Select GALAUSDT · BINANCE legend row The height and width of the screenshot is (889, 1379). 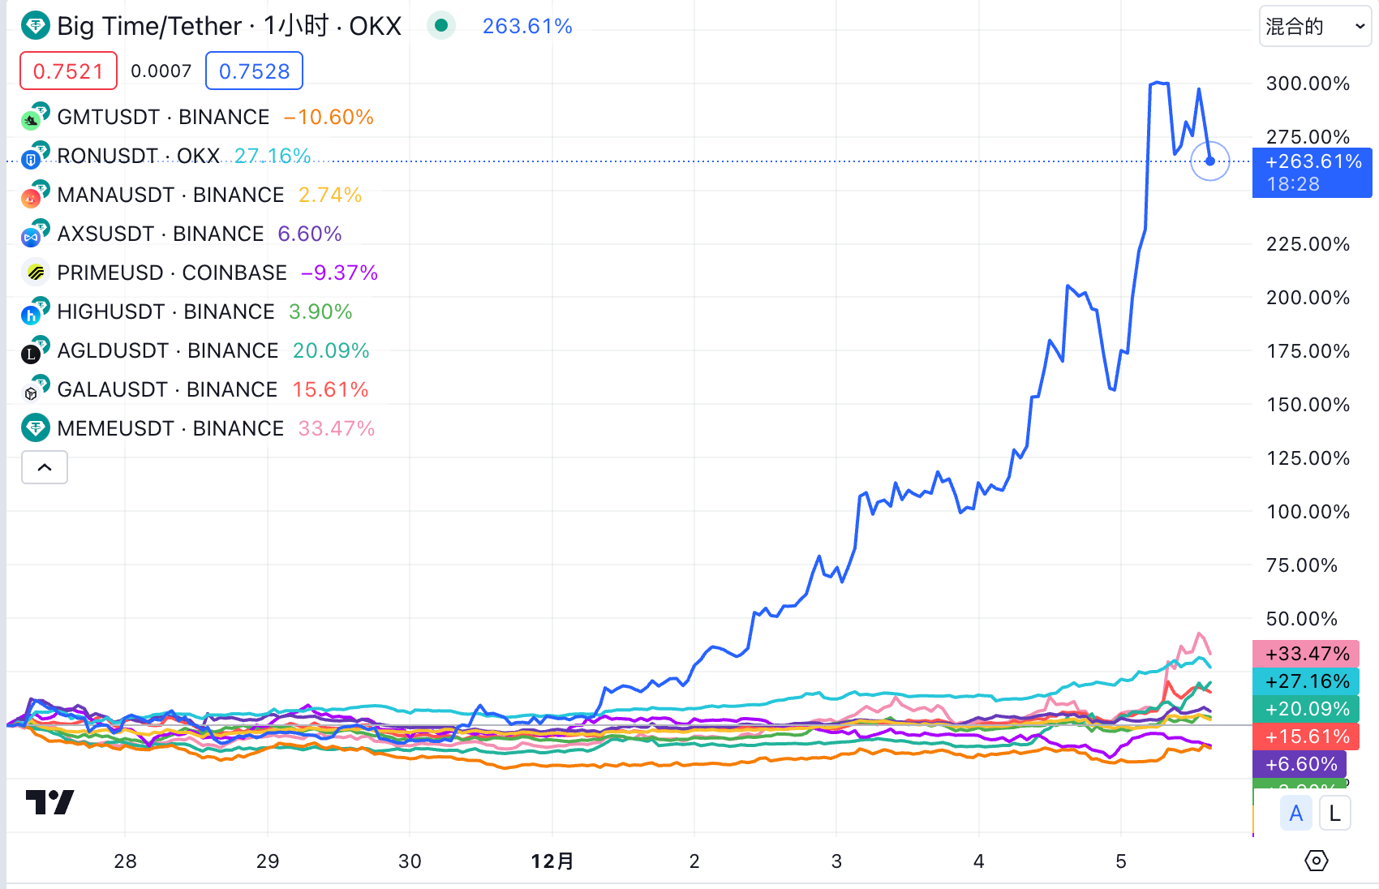coord(195,389)
